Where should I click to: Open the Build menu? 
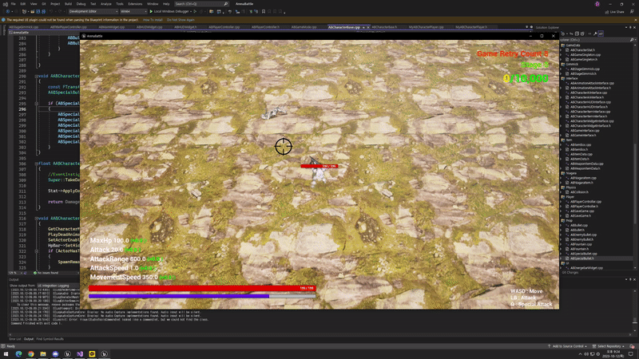pos(68,4)
